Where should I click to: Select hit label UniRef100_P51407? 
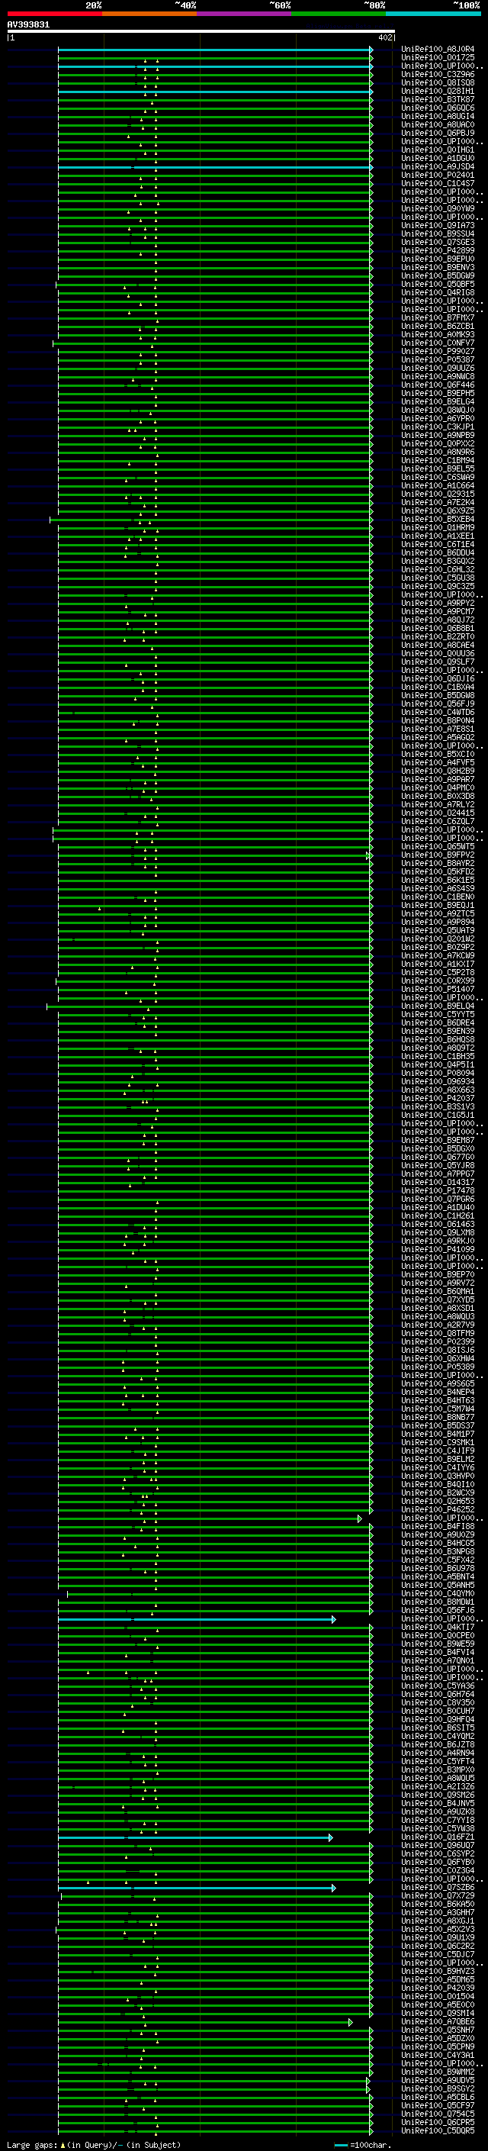(437, 990)
